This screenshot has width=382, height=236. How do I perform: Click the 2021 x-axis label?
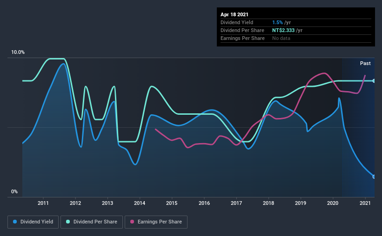click(x=365, y=203)
